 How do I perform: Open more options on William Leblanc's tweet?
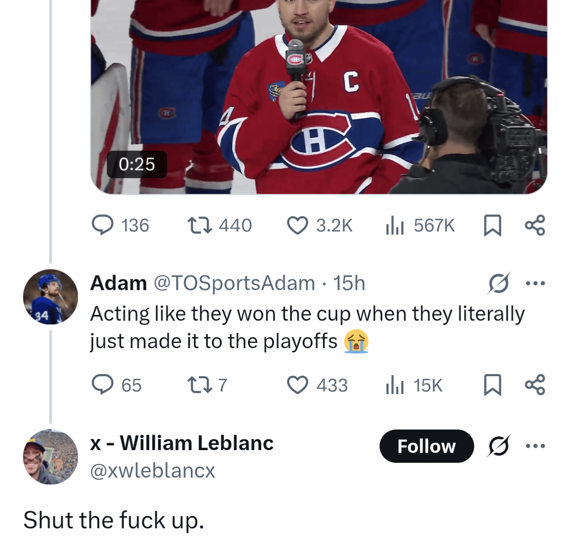pyautogui.click(x=536, y=445)
